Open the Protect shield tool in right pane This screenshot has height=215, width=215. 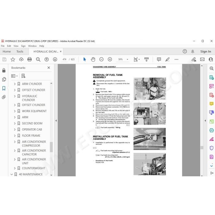pyautogui.click(x=212, y=148)
